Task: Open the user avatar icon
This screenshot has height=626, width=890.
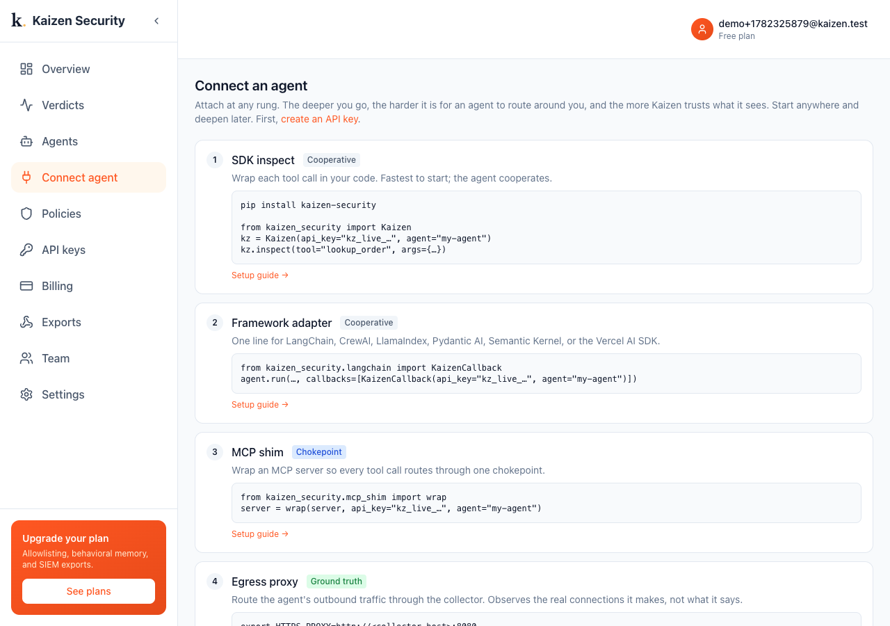Action: [702, 29]
